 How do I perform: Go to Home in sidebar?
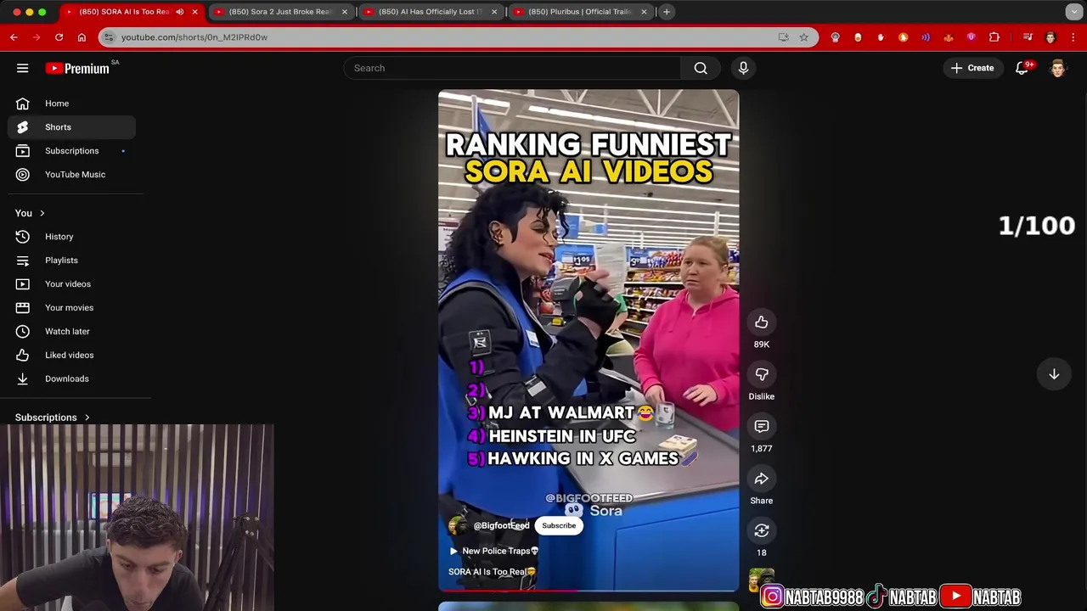tap(72, 104)
